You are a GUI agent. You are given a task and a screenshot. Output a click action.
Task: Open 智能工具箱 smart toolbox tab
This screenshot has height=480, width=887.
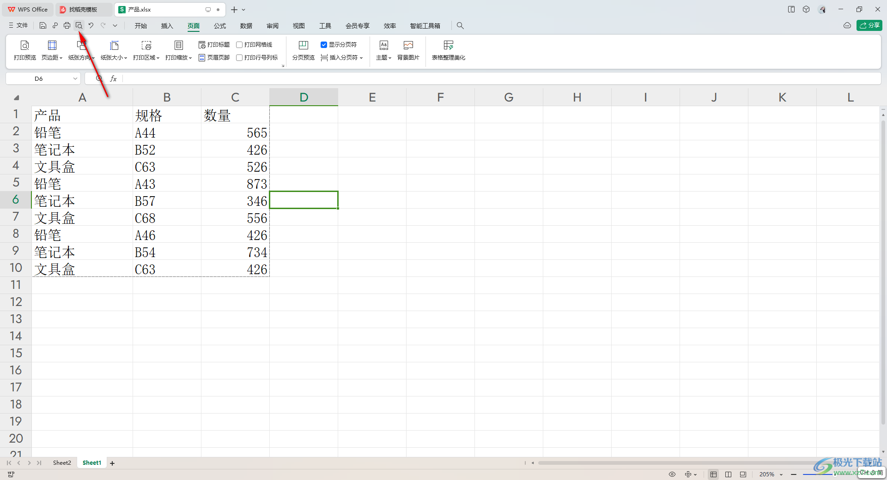pyautogui.click(x=425, y=26)
